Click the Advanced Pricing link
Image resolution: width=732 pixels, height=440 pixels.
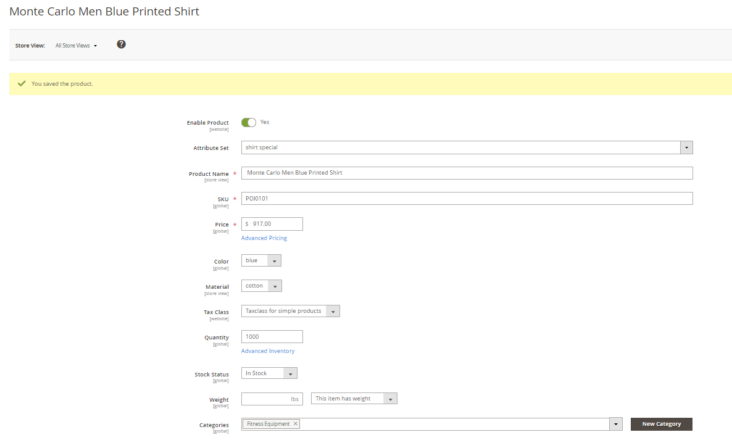point(264,238)
